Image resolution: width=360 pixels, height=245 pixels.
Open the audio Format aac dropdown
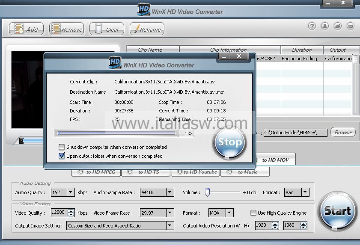305,192
